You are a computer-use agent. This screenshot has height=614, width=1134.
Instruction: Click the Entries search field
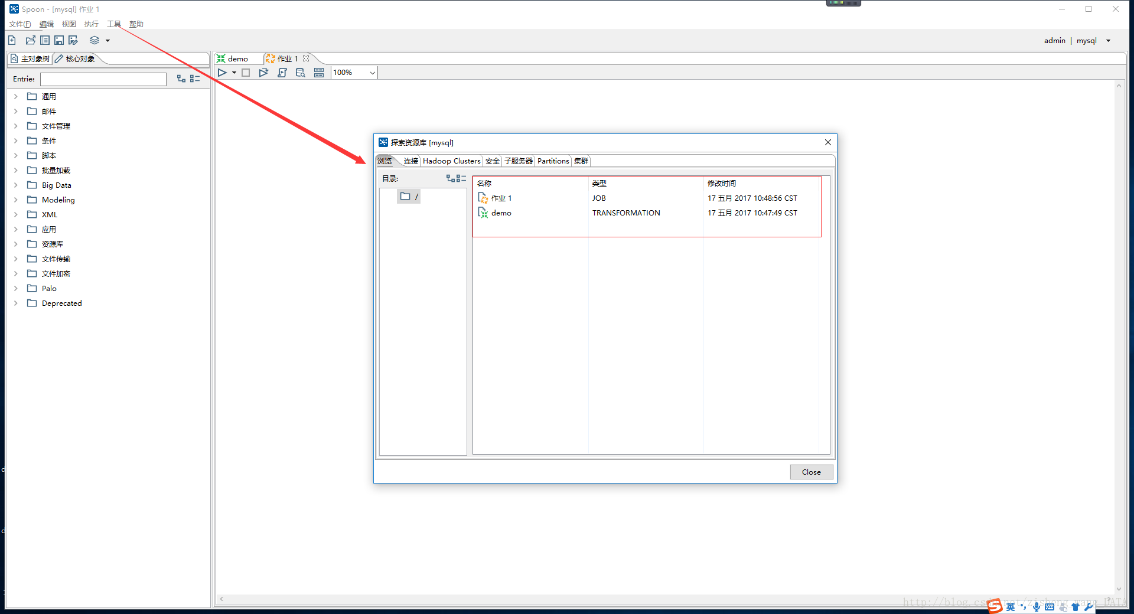tap(103, 79)
